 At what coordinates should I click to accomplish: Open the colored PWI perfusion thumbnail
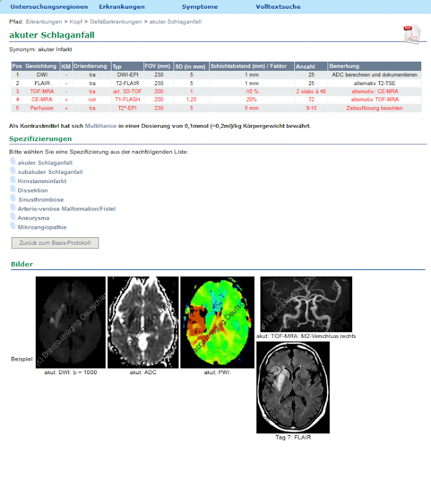pyautogui.click(x=217, y=322)
